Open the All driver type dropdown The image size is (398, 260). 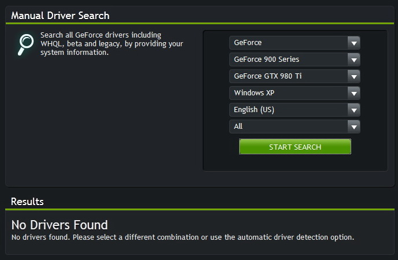[289, 127]
